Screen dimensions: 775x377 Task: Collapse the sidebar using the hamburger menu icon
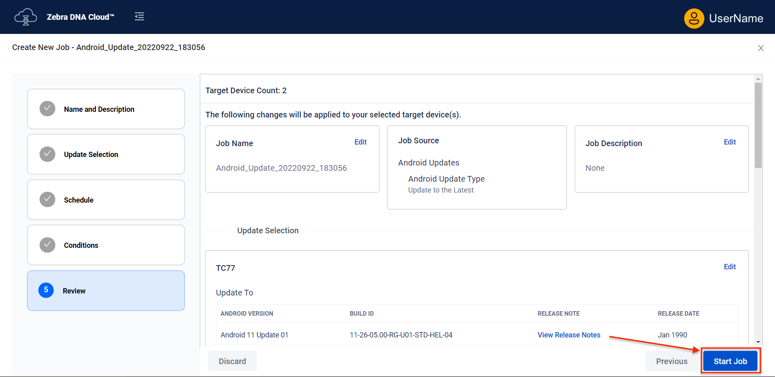(x=139, y=17)
